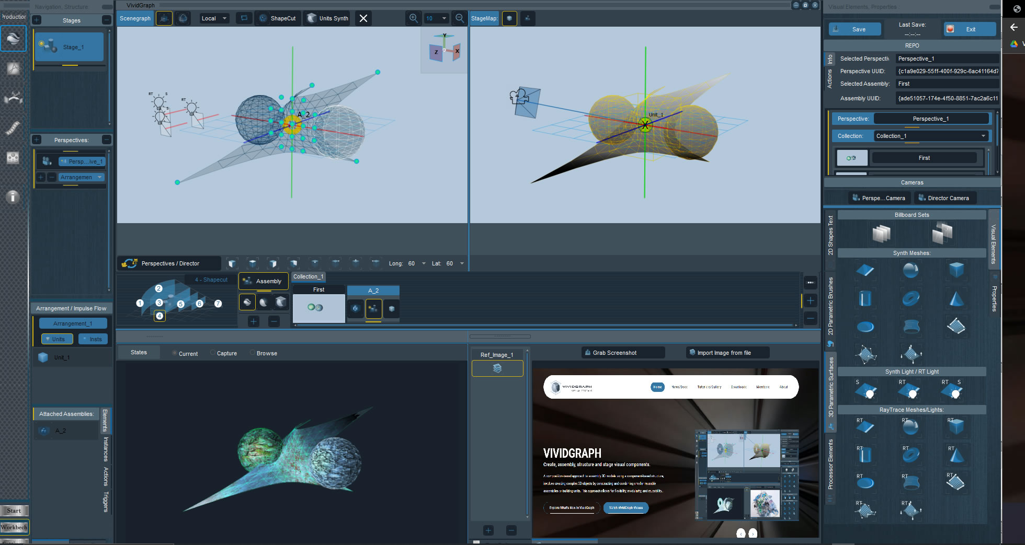This screenshot has width=1025, height=545.
Task: Click step 4 marker in Shapecut flow
Action: 160,316
